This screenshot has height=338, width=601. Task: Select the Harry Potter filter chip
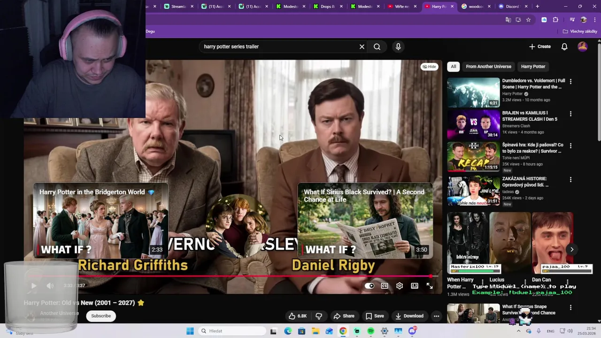[x=533, y=67]
